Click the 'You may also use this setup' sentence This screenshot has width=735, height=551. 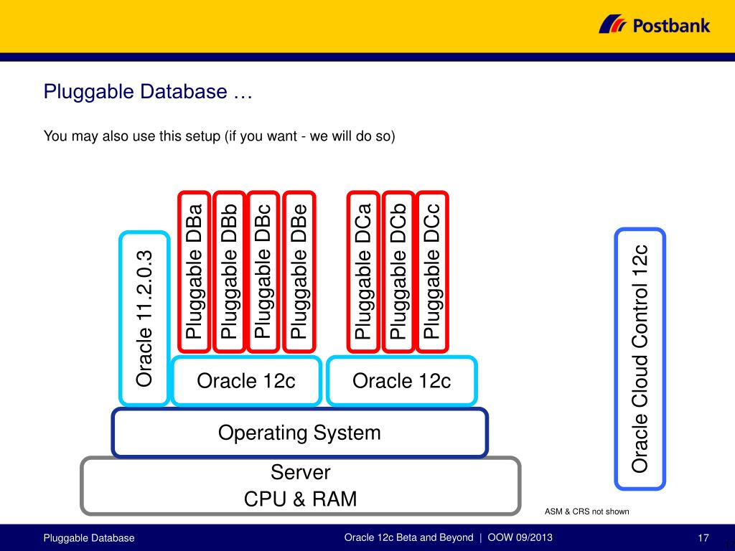(220, 136)
